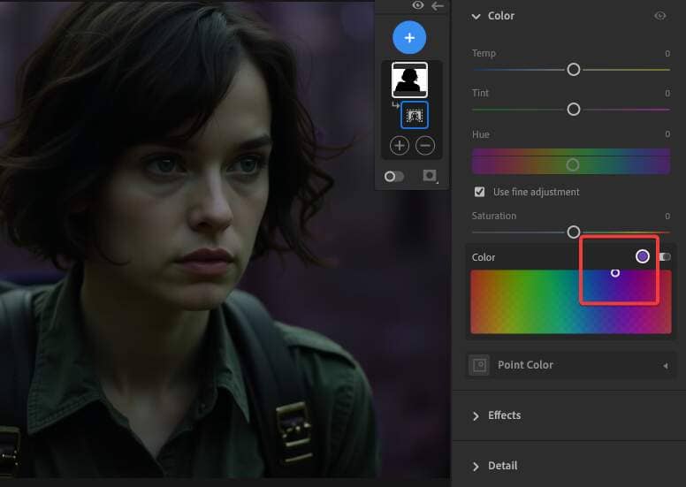Click the Detail label
Screen dimensions: 686x487
coord(502,466)
